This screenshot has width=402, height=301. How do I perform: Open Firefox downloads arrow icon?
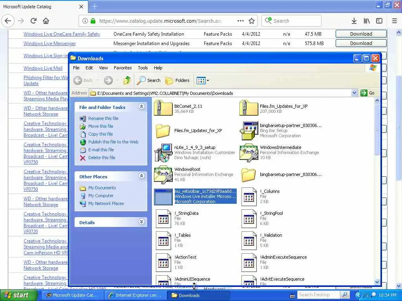click(354, 21)
